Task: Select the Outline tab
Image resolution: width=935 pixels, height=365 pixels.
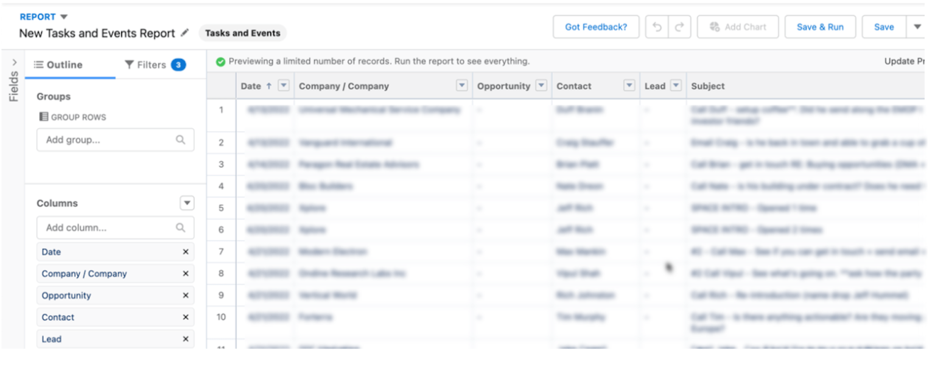Action: pos(64,64)
